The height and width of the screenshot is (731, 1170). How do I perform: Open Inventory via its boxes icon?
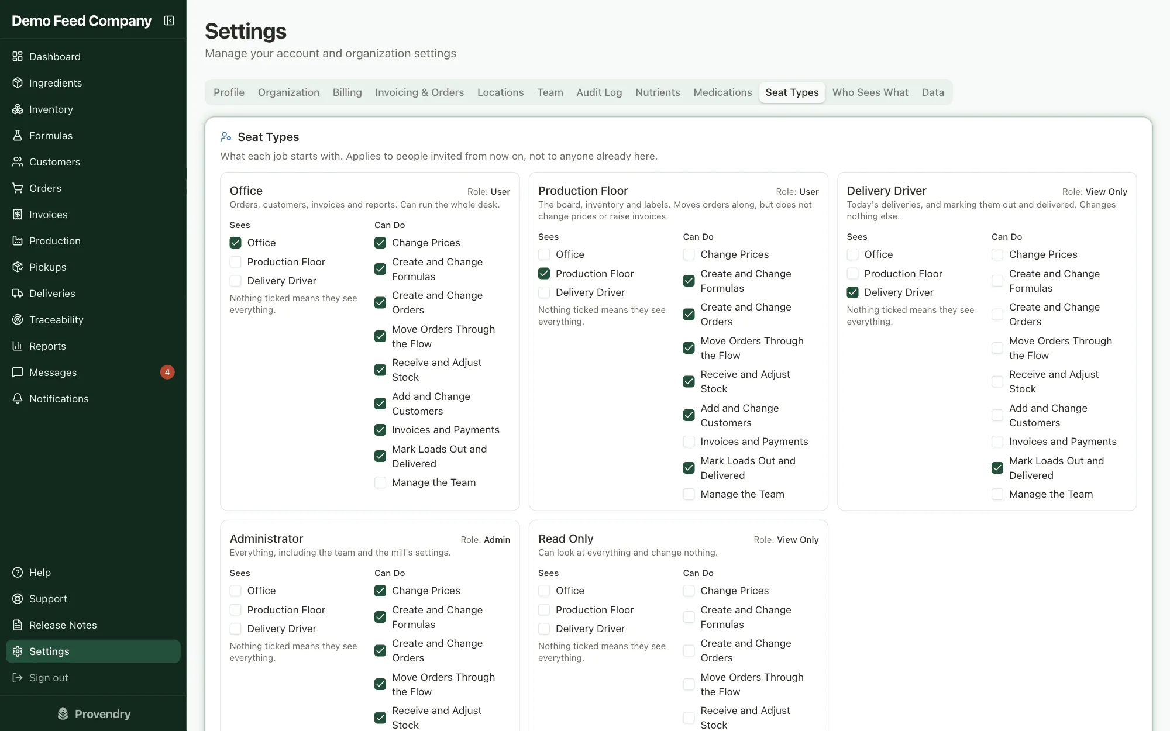[18, 109]
